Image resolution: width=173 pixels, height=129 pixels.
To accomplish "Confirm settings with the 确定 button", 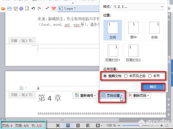I will [x=153, y=87].
